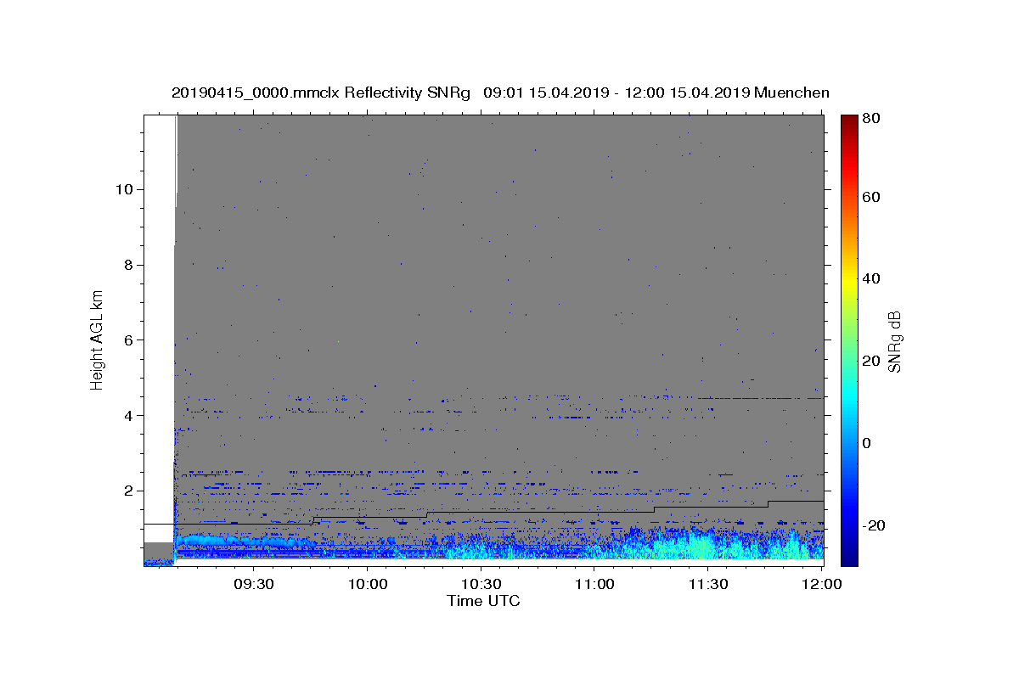
Task: Click the height tick label 2
Action: (x=128, y=491)
